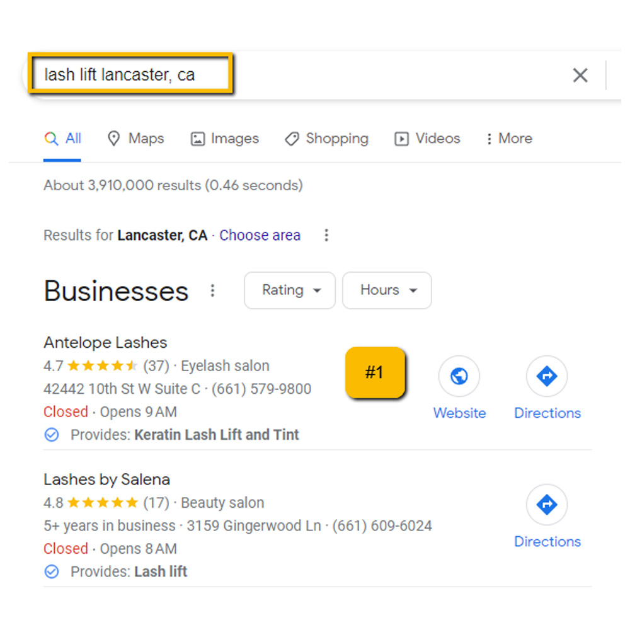Open the Antelope Lashes business listing
Screen dimensions: 630x630
pos(105,343)
